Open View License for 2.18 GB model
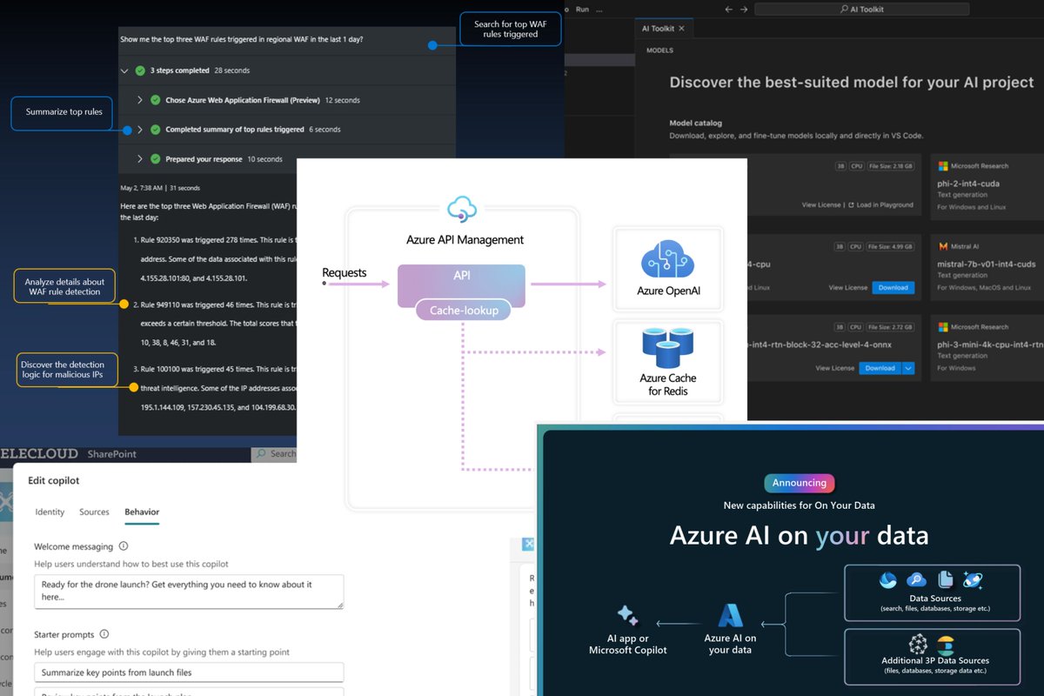This screenshot has width=1044, height=696. pos(821,205)
